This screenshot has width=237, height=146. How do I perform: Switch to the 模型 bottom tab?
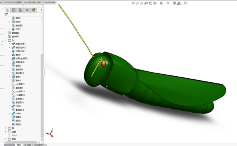coord(19,145)
